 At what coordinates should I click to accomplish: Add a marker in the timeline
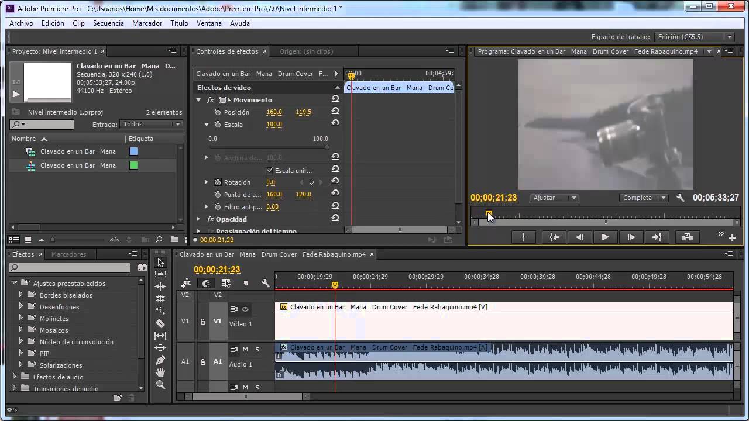click(246, 283)
